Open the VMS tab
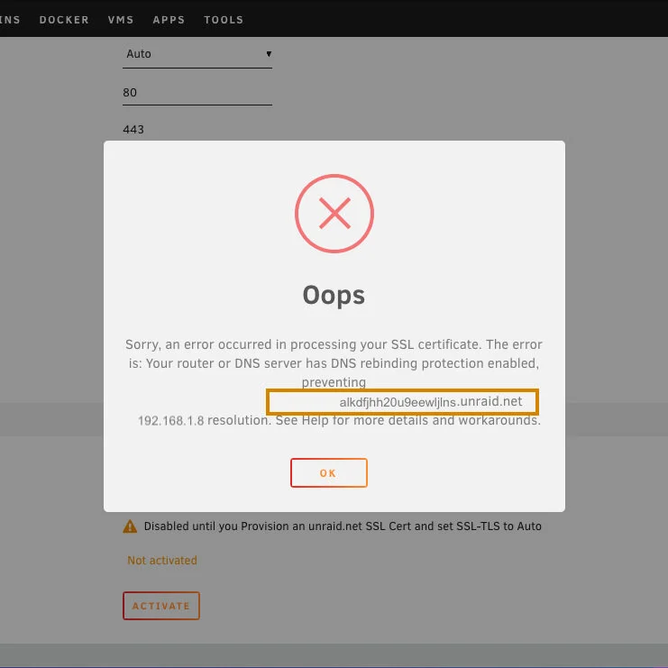The image size is (668, 668). (x=121, y=20)
